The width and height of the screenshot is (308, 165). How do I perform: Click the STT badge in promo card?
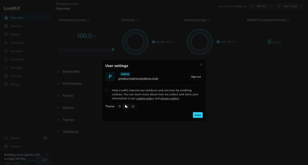(x=44, y=161)
